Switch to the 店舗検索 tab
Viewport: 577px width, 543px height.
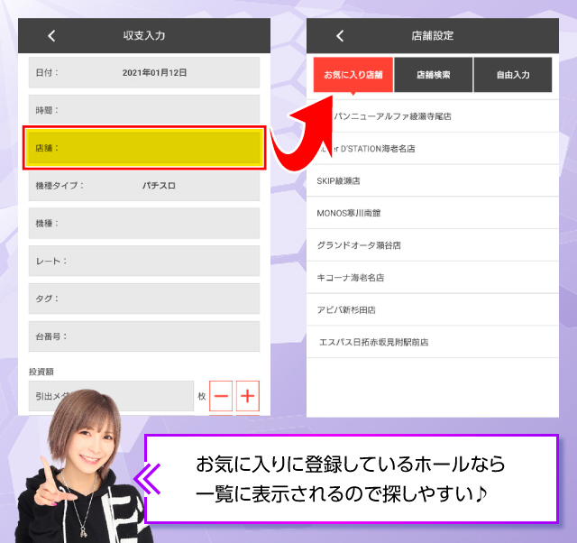point(433,75)
